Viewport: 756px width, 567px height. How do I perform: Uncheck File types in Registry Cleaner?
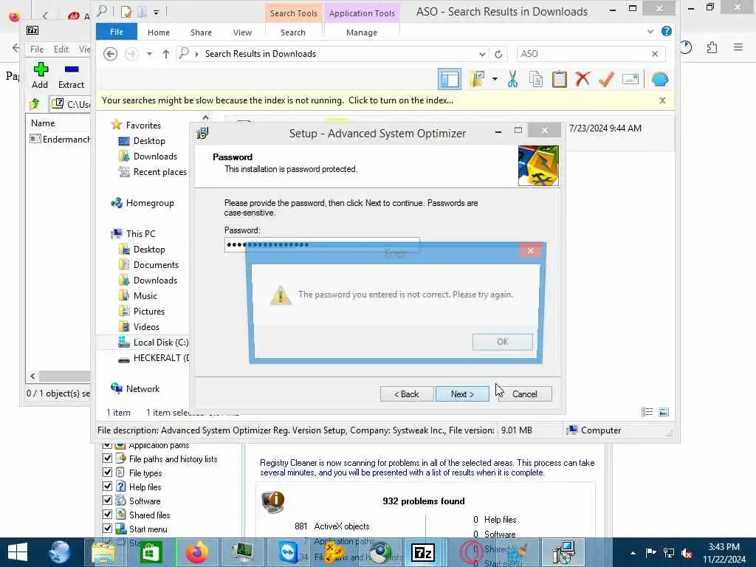(x=108, y=472)
